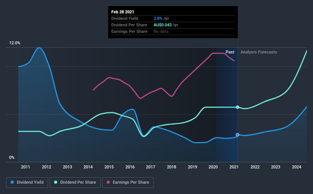Click the Past label on chart
Image resolution: width=313 pixels, height=194 pixels.
click(230, 52)
